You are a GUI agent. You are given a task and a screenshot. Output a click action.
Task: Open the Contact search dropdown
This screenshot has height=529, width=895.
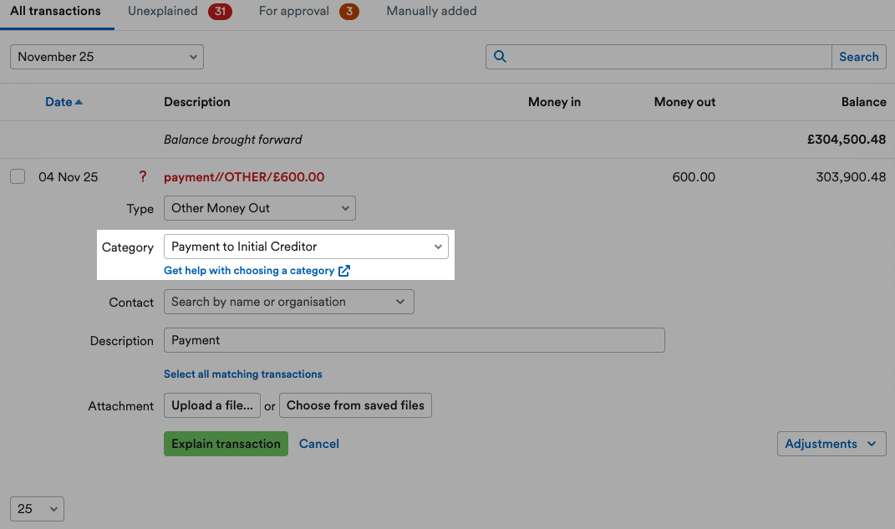289,302
